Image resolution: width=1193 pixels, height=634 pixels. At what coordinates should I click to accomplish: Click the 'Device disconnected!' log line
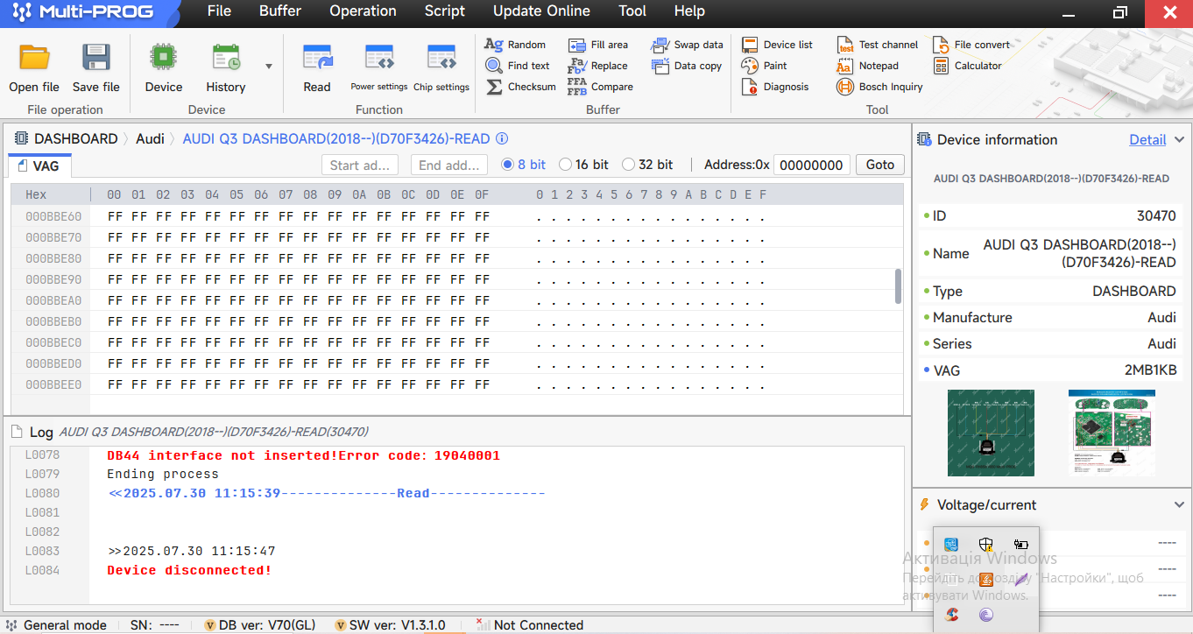click(189, 570)
